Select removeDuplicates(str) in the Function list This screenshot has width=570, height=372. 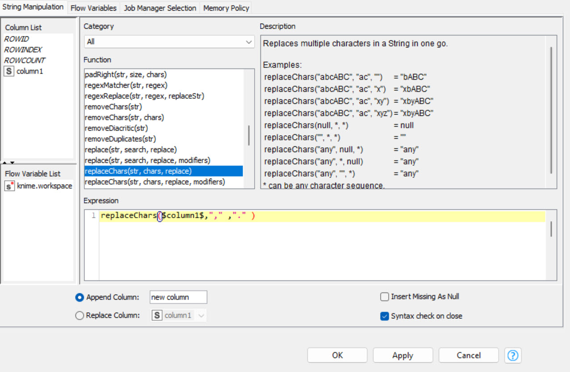(x=120, y=139)
